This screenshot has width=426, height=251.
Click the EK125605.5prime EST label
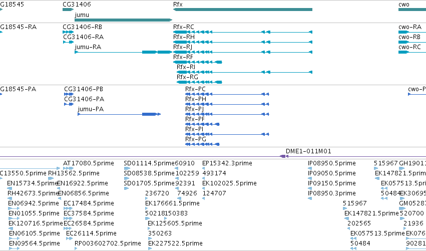[x=175, y=223]
